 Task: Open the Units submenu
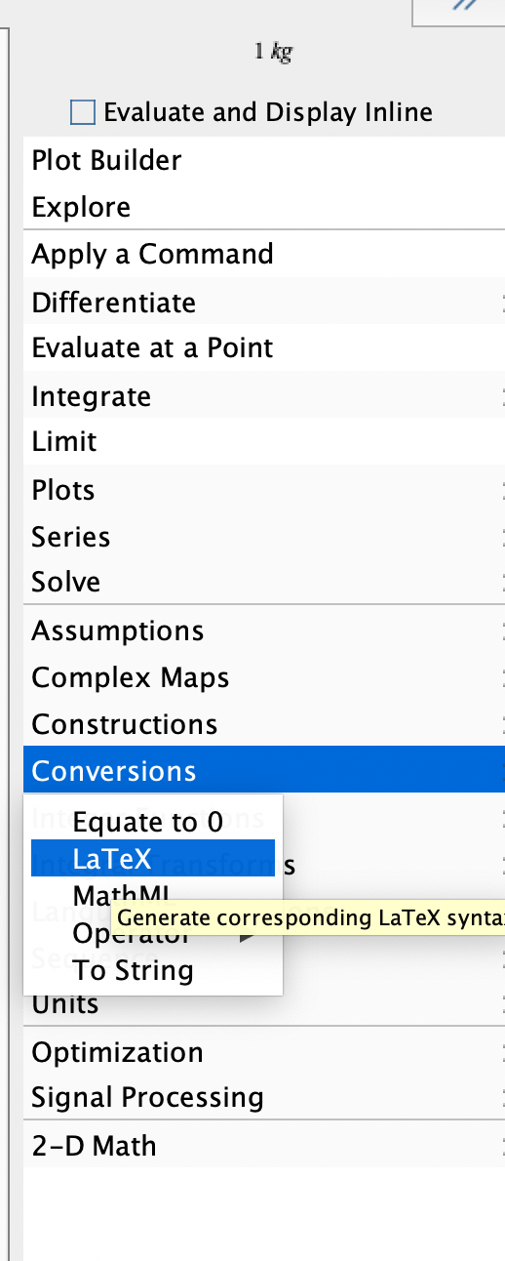(x=264, y=1003)
